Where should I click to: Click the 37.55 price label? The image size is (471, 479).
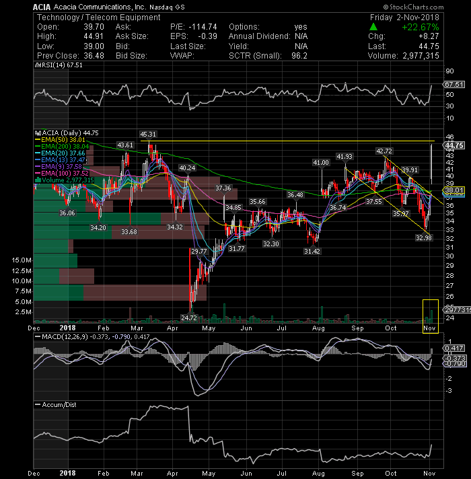(x=374, y=201)
